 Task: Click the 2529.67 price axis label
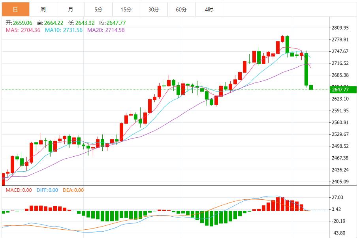tap(340, 134)
